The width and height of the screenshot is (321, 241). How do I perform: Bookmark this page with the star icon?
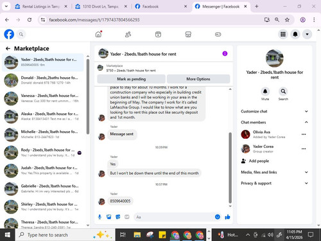(x=287, y=20)
